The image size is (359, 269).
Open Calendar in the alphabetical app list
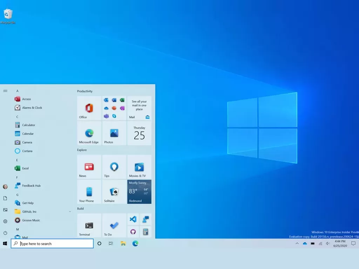click(x=42, y=134)
